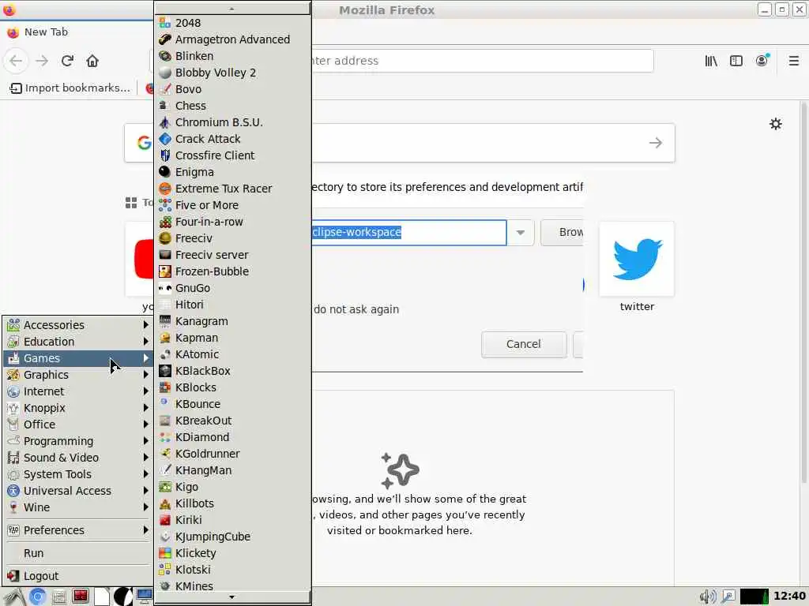Image resolution: width=809 pixels, height=606 pixels.
Task: Click the Crossfire Client shield icon
Action: [x=165, y=155]
